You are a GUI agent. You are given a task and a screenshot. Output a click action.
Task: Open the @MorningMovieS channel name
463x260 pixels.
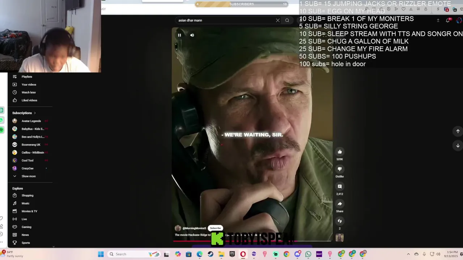pos(194,228)
